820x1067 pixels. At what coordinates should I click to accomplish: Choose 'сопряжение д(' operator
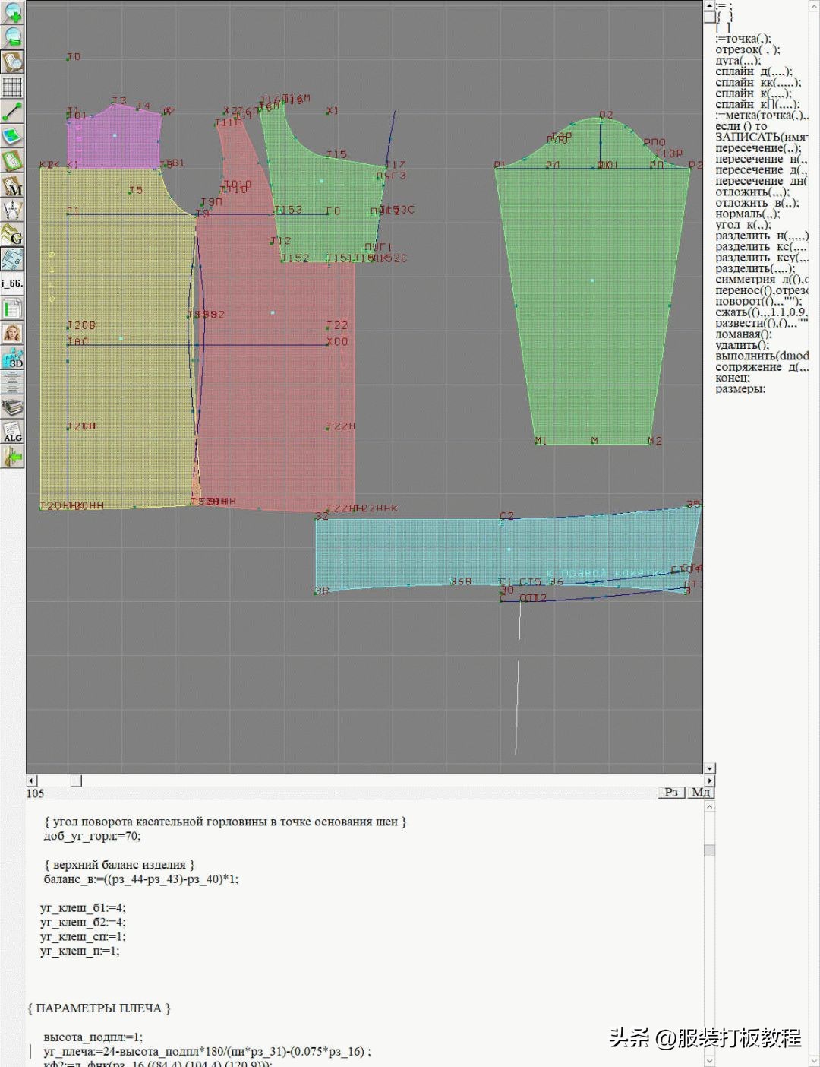coord(762,366)
